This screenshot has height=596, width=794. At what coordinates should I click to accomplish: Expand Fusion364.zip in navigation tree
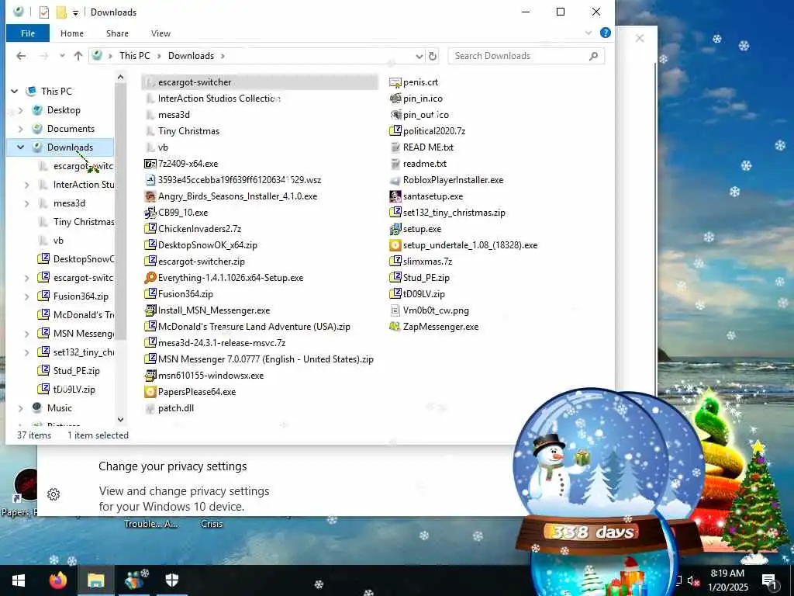point(27,296)
